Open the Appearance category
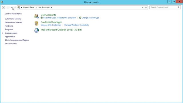This screenshot has height=103, width=183. pyautogui.click(x=10, y=37)
